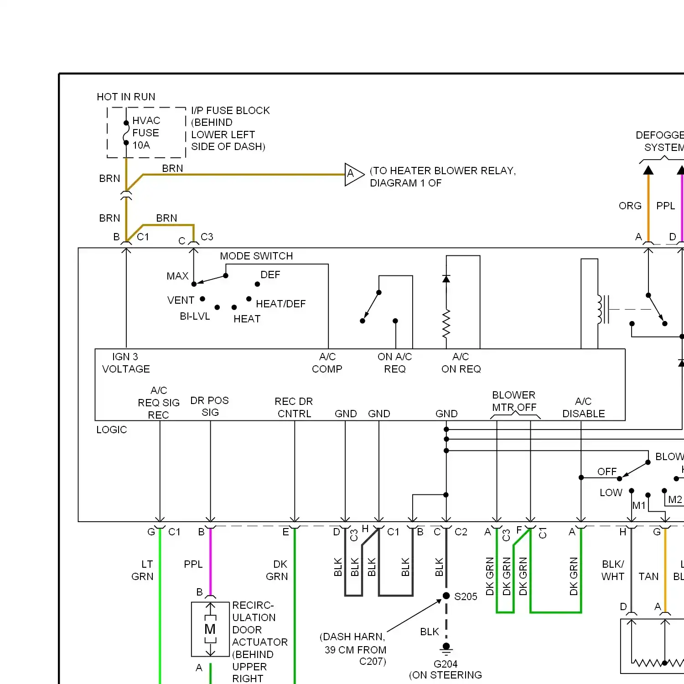Click the resistor zigzag above A/C ON REQ

(x=446, y=324)
